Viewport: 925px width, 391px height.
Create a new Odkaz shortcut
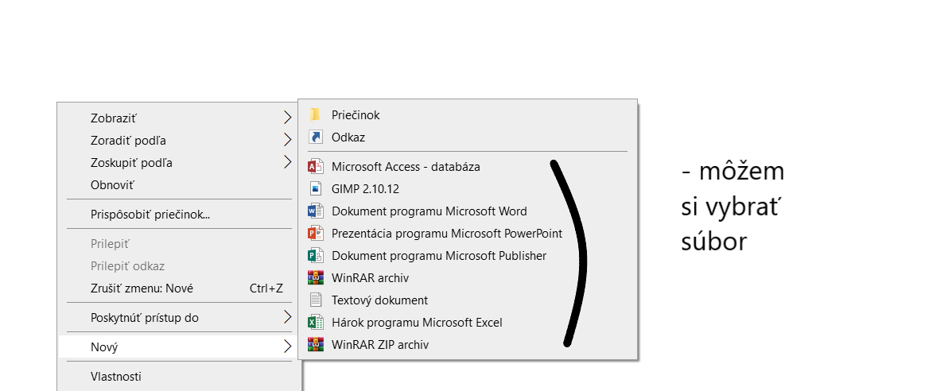tap(468, 137)
